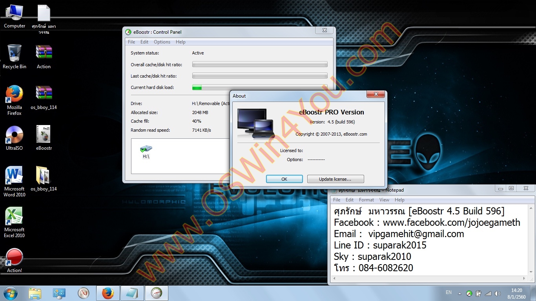Click the green gauge eBoostr taskbar button

coord(157,293)
